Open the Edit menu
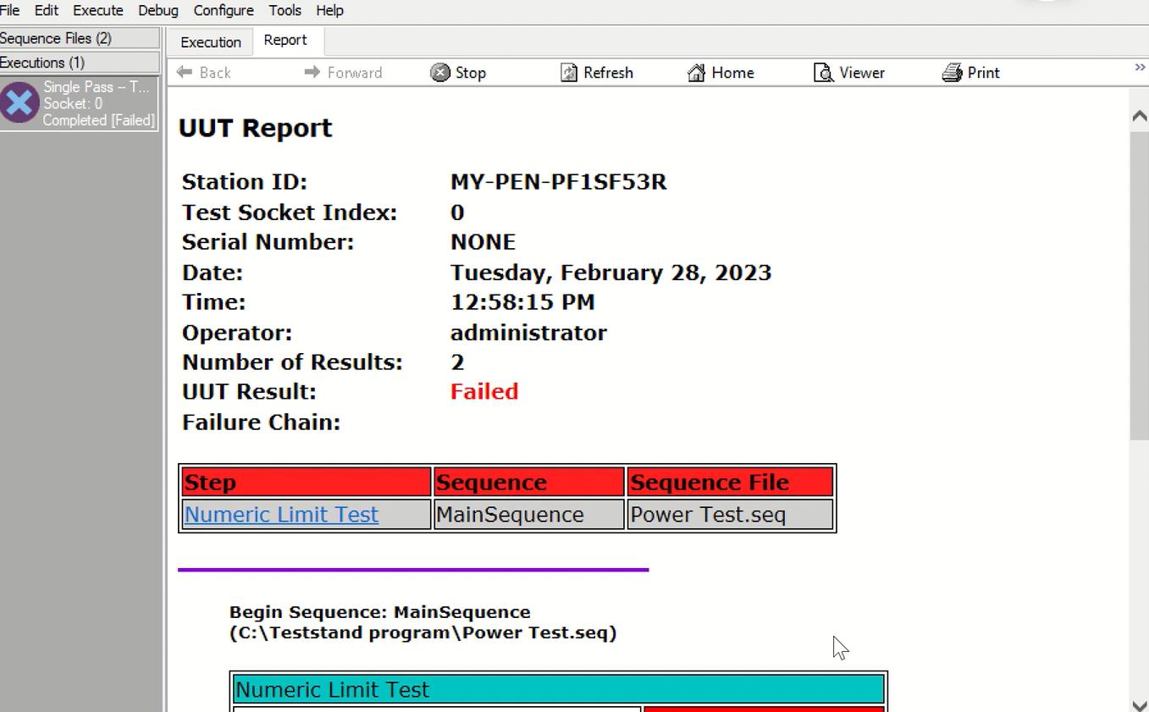The height and width of the screenshot is (712, 1149). 47,10
